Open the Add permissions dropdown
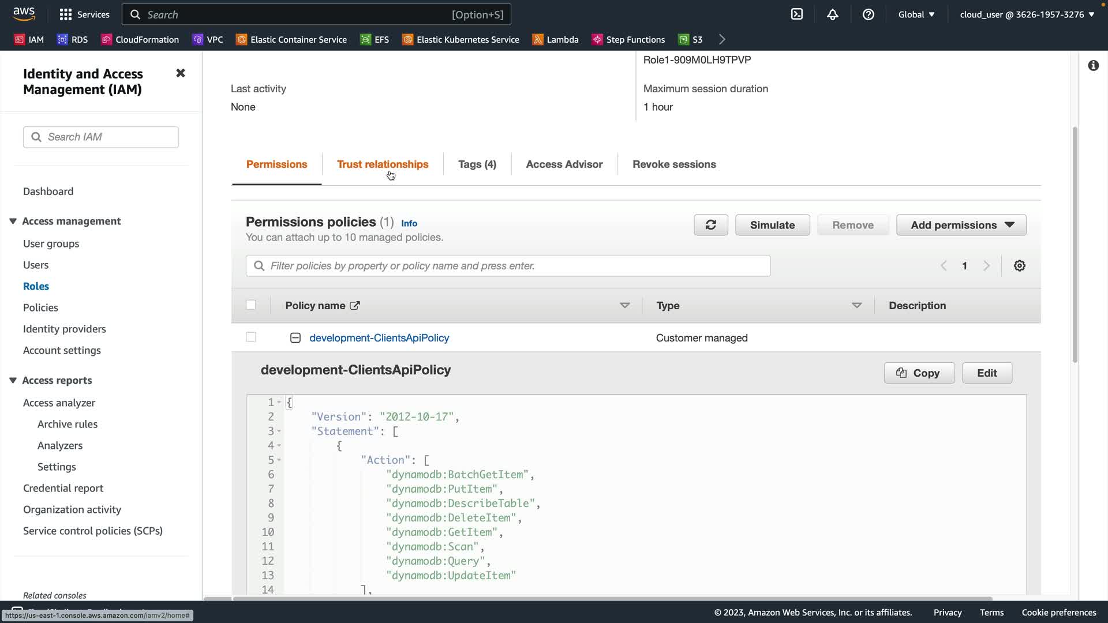Image resolution: width=1108 pixels, height=623 pixels. click(x=961, y=225)
